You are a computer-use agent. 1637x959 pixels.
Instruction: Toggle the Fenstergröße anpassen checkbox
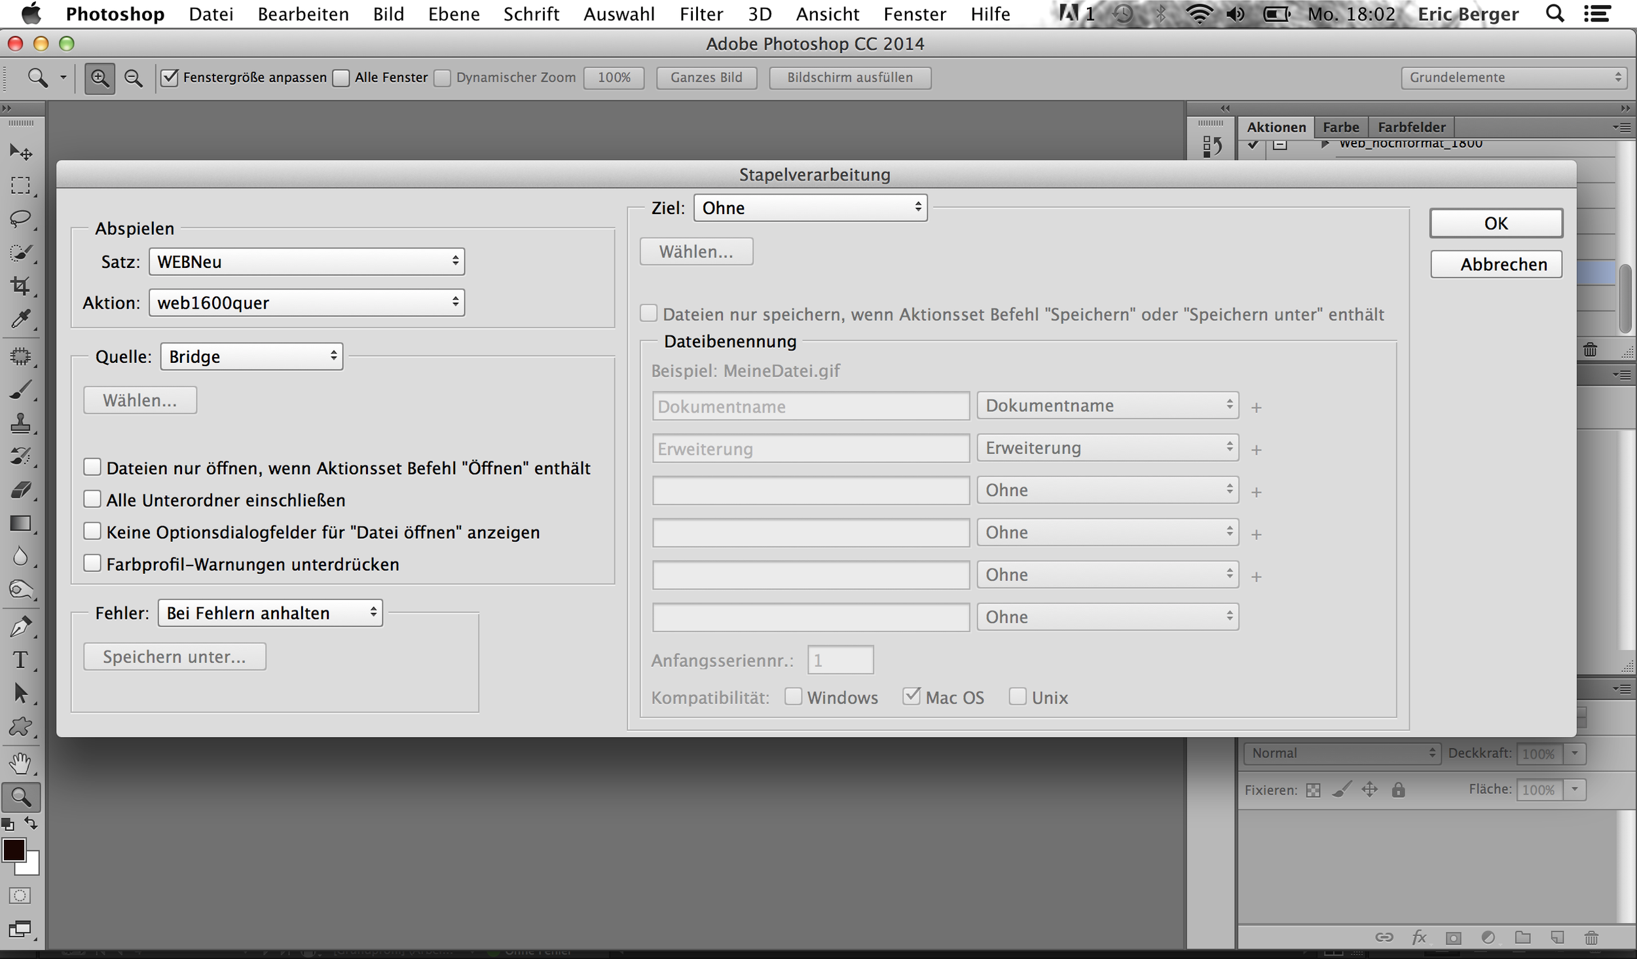pos(170,78)
